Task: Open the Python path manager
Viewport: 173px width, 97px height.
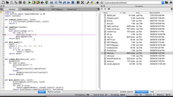Action: coord(92,2)
